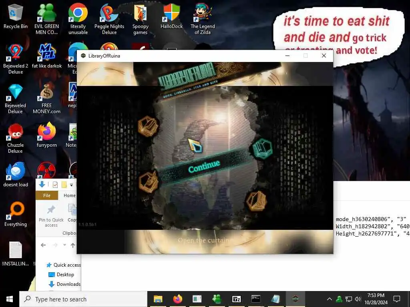Select the orange book hexagon above the Continue banner
Image resolution: width=410 pixels, height=307 pixels.
click(x=148, y=126)
